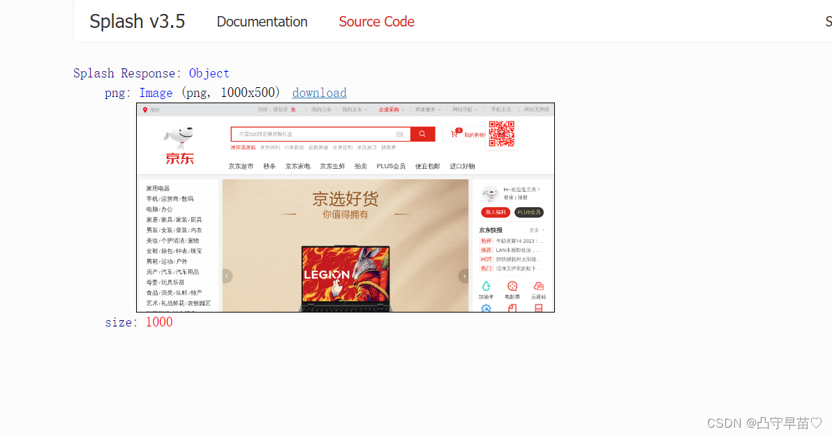This screenshot has height=436, width=832.
Task: Click the 加油卡 droplet icon
Action: point(486,287)
